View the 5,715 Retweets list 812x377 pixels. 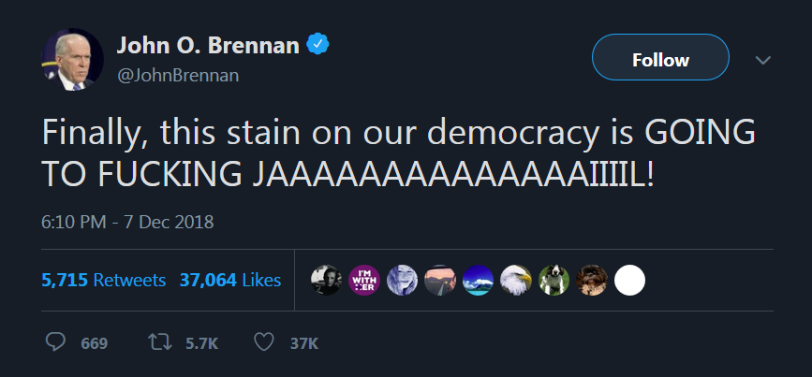click(104, 281)
